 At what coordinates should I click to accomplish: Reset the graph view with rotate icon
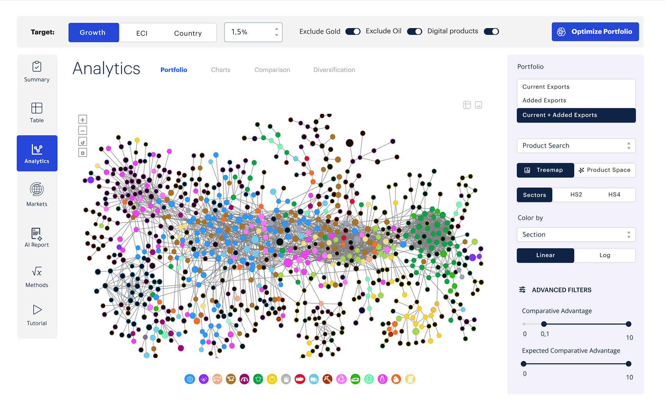(x=82, y=142)
